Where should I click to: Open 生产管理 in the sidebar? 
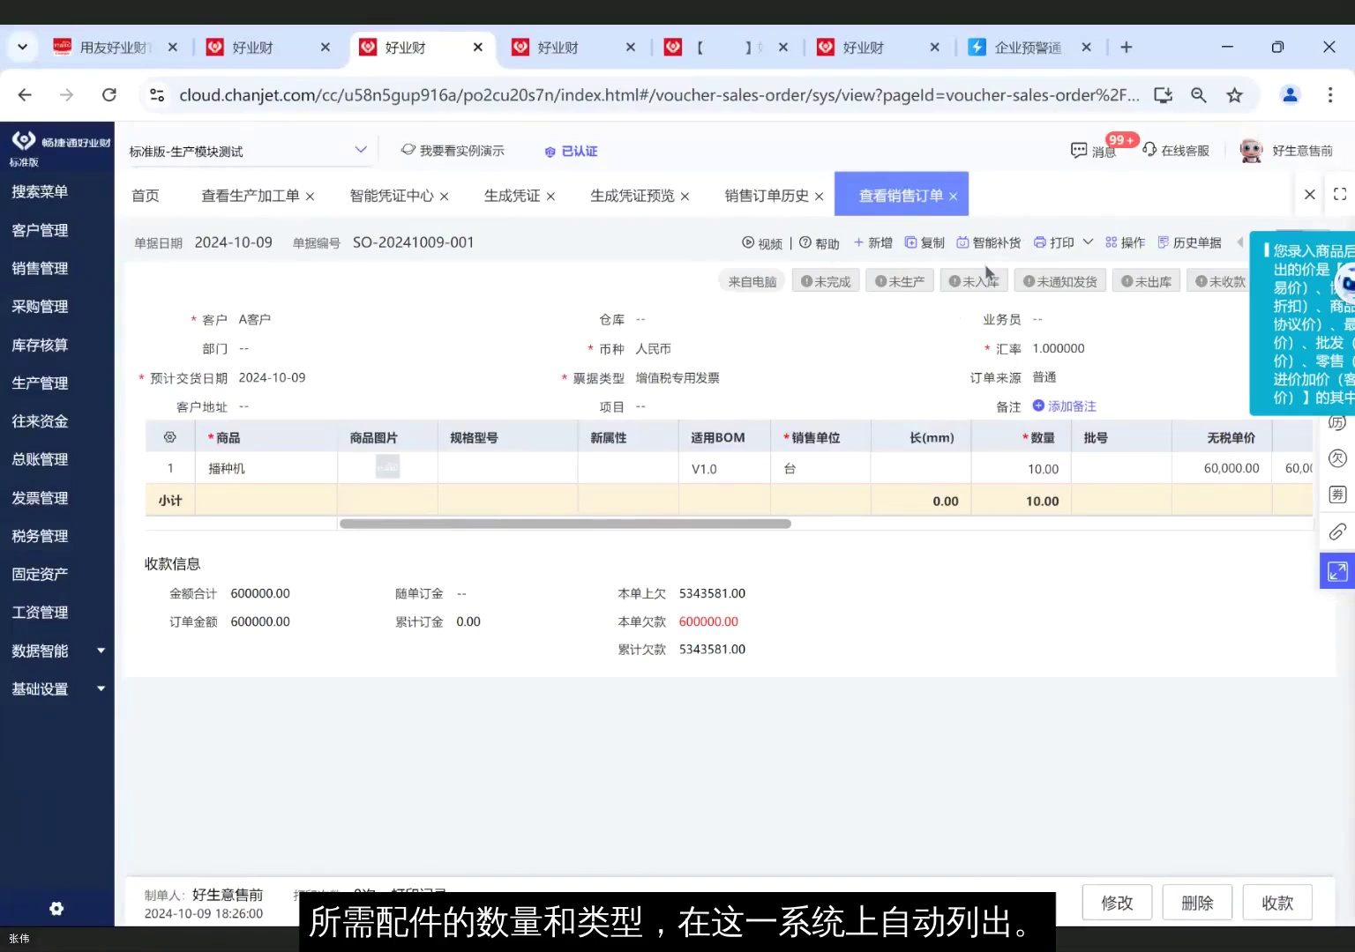tap(39, 383)
